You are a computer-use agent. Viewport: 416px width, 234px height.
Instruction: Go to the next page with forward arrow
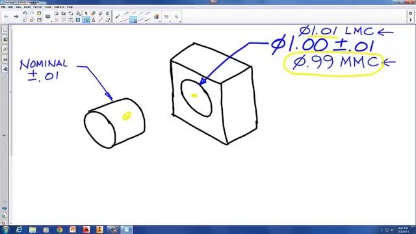pos(16,17)
